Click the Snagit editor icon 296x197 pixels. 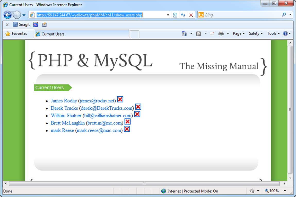(x=44, y=24)
